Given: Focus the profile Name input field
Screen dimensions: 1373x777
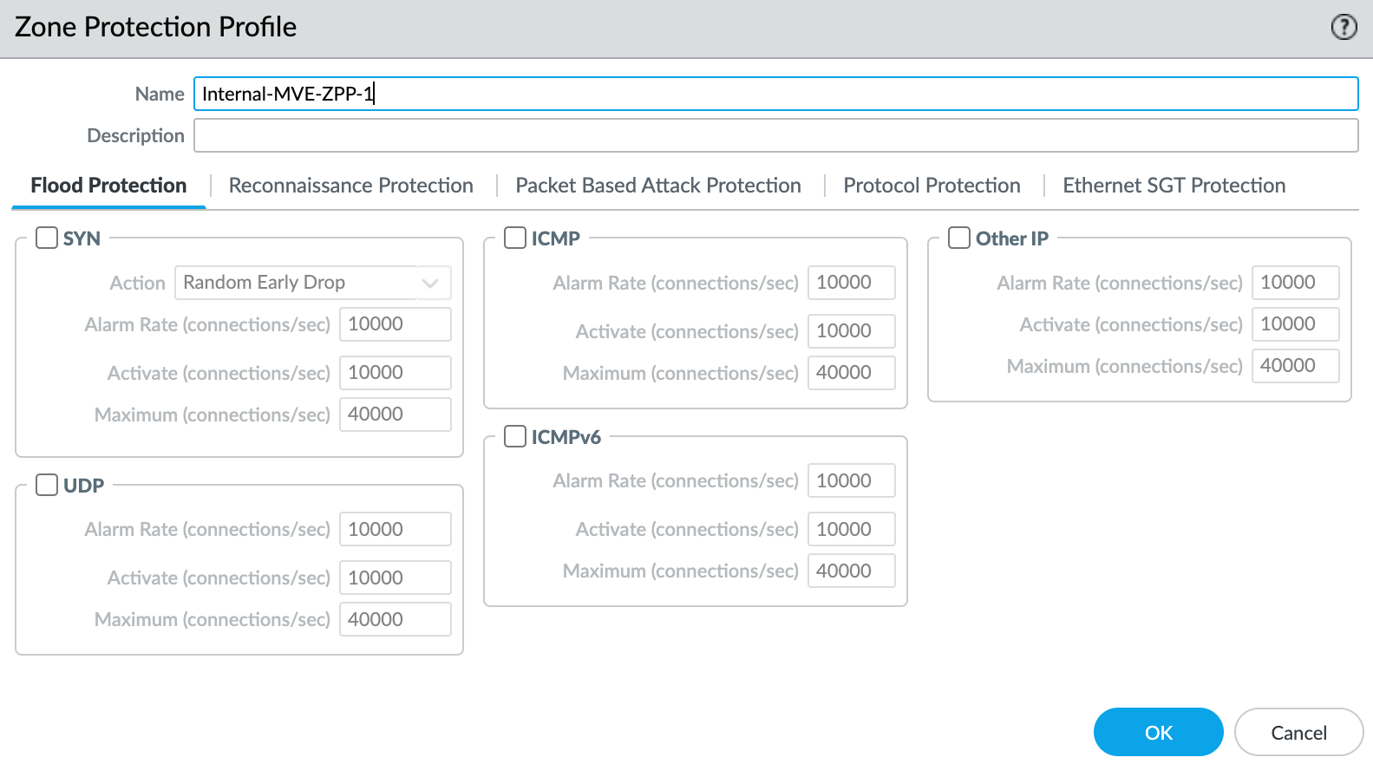Looking at the screenshot, I should click(775, 94).
